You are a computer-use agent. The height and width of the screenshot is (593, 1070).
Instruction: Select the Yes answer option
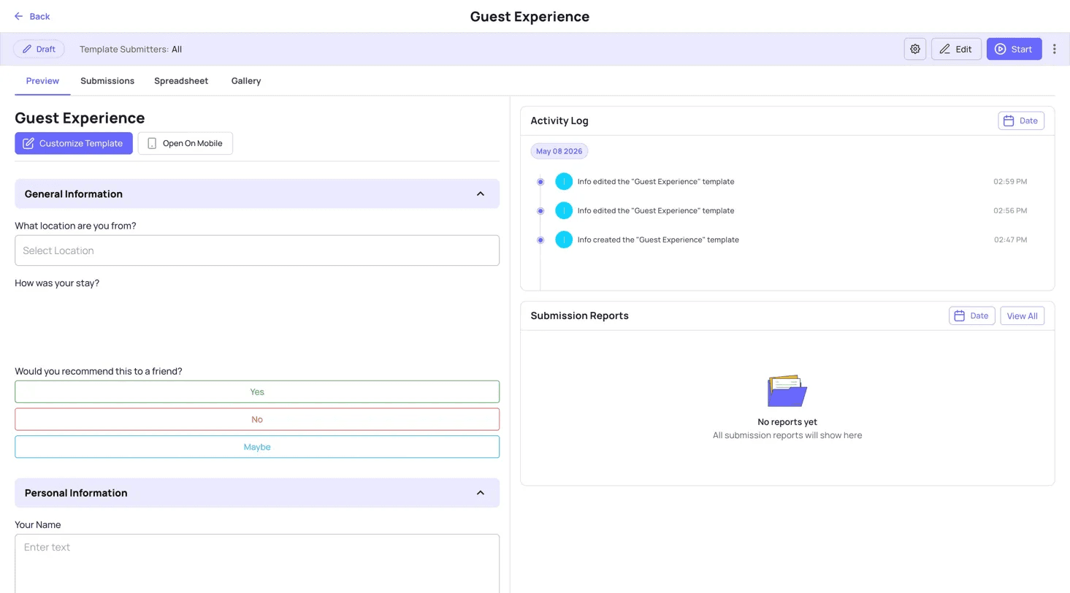[257, 391]
